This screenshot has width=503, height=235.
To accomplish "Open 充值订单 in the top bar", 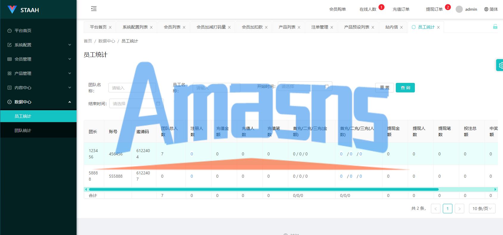I will [401, 9].
